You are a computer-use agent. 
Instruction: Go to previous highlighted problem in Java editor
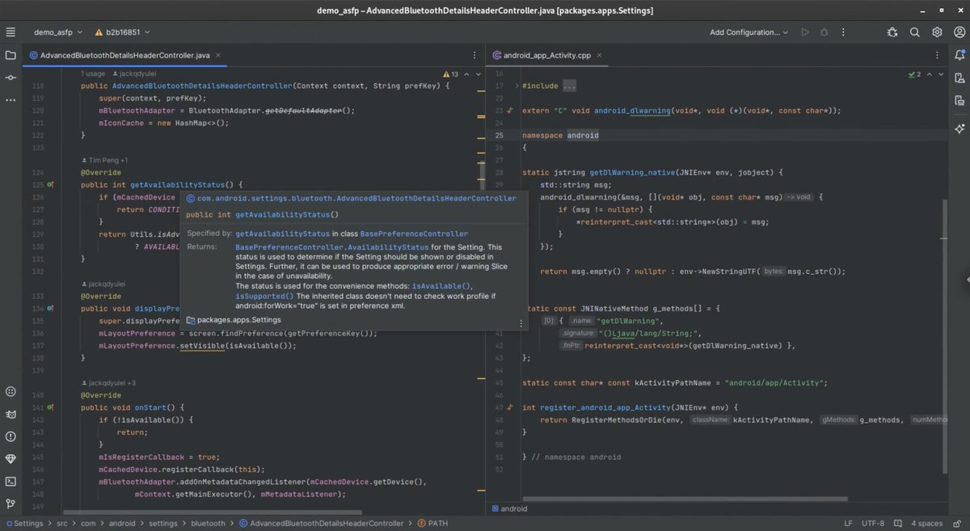pos(466,74)
